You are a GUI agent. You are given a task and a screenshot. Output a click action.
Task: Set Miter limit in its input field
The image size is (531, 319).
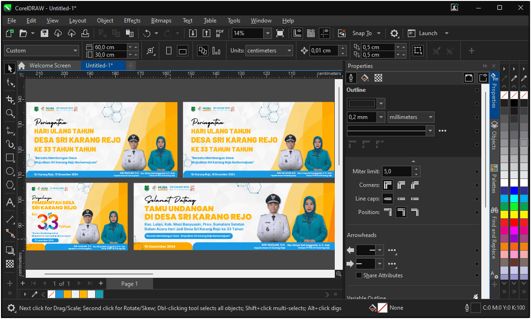[397, 171]
